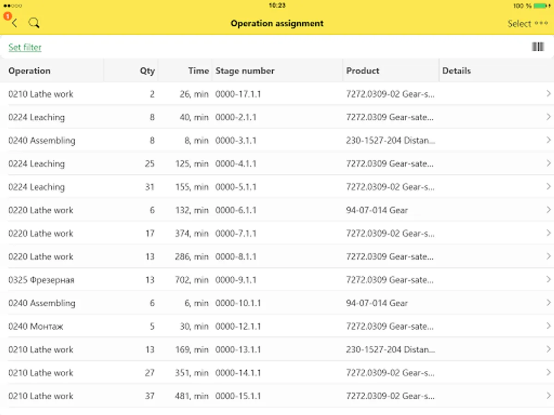Viewport: 554px width, 415px height.
Task: Expand details arrow for stage 0000-6.1.1
Action: tap(548, 210)
